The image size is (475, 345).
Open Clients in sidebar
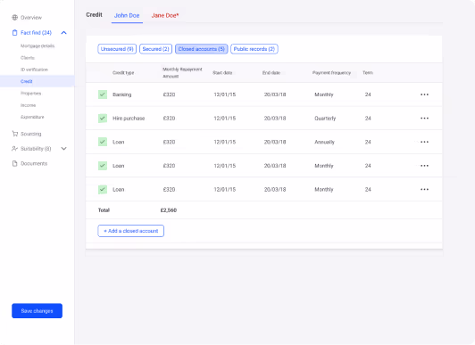point(28,58)
